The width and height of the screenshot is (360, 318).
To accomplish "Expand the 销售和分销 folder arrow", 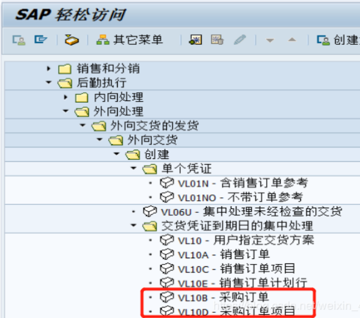I will [x=49, y=68].
